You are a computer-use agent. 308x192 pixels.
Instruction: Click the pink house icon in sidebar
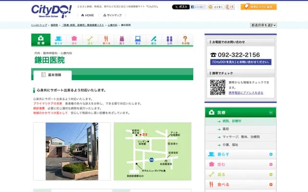click(212, 164)
